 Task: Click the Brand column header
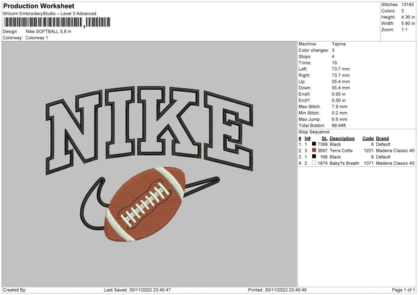382,138
